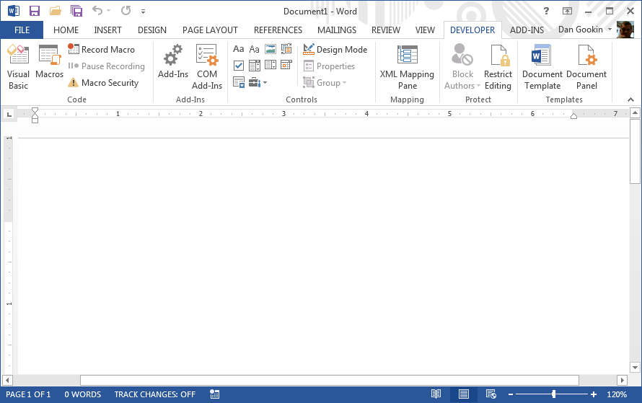Insert Building Block Gallery control
The image size is (642, 403).
click(x=286, y=49)
